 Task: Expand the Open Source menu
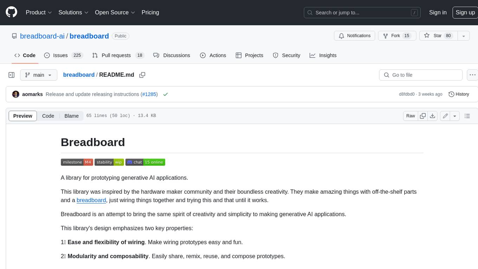(115, 12)
